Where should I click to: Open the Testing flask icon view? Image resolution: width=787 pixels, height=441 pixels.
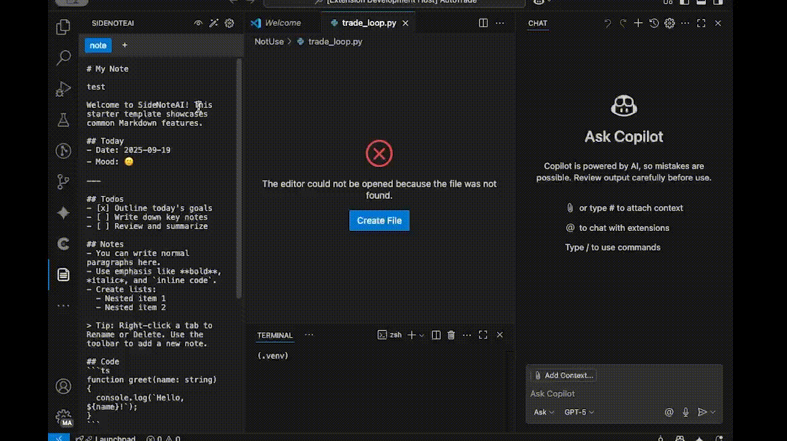click(x=63, y=120)
